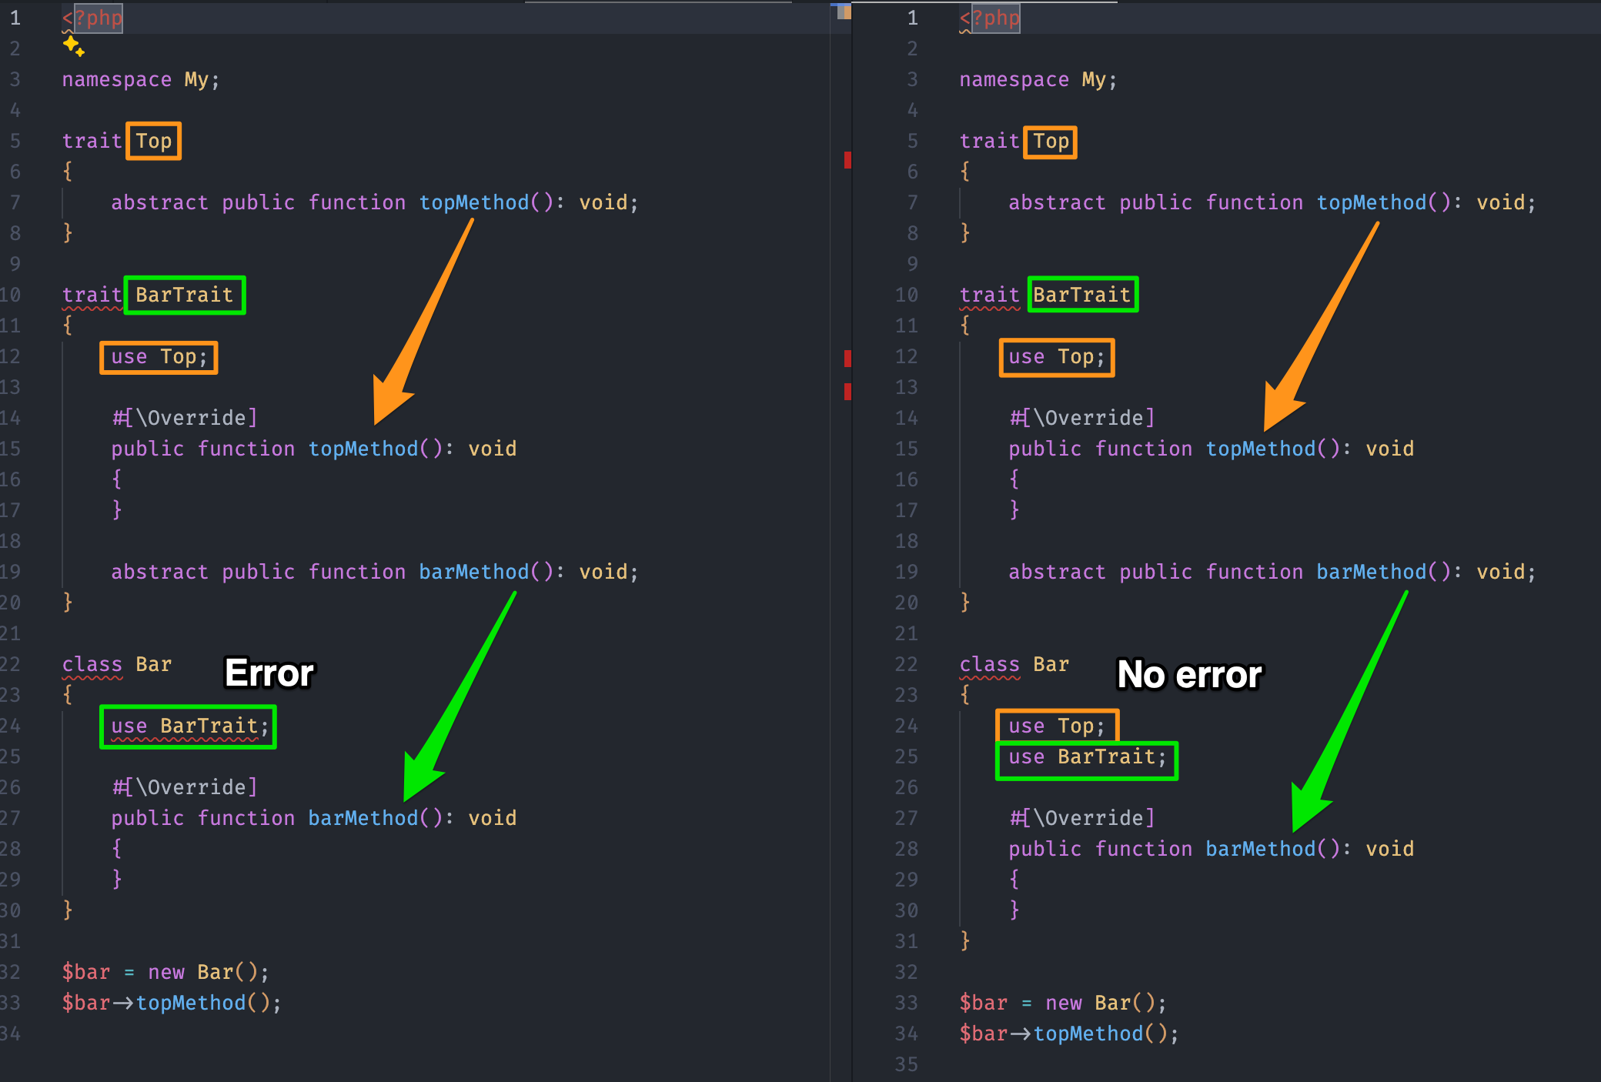The height and width of the screenshot is (1082, 1601).
Task: Click the Override attribute above barMethod in left editor
Action: coord(185,786)
